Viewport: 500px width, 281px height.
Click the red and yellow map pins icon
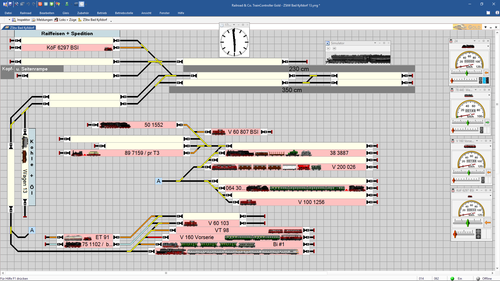tap(58, 4)
